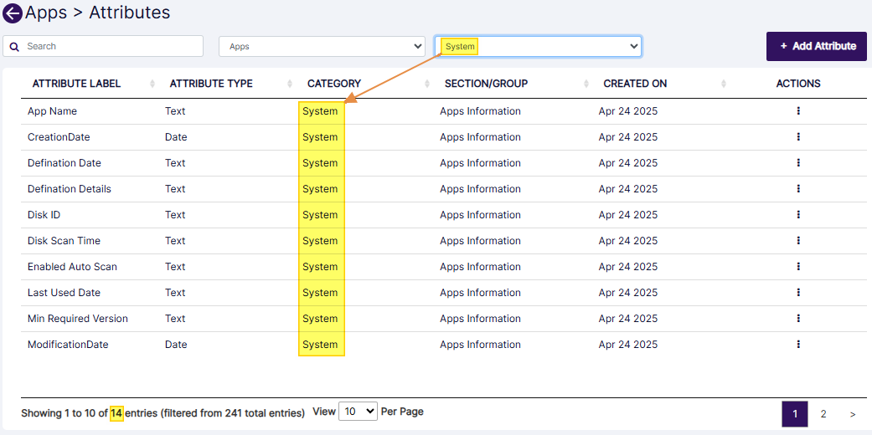Click Apr 24 2025 in Disk ID row
The height and width of the screenshot is (435, 872).
[x=628, y=214]
